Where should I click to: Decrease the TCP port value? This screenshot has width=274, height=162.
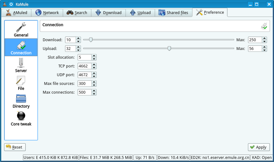pos(94,68)
